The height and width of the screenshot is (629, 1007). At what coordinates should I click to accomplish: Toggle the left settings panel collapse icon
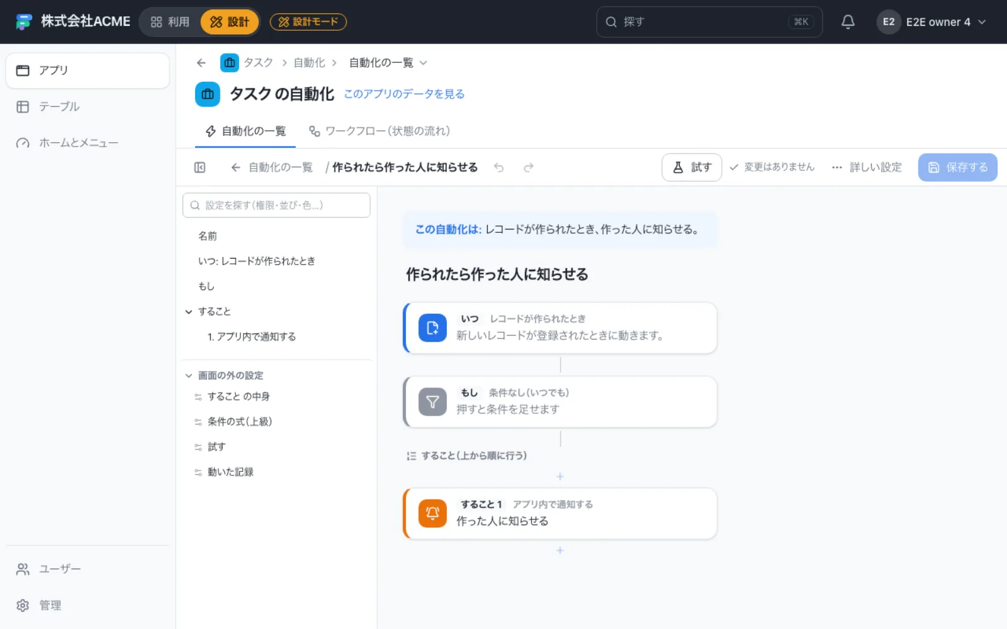coord(200,167)
